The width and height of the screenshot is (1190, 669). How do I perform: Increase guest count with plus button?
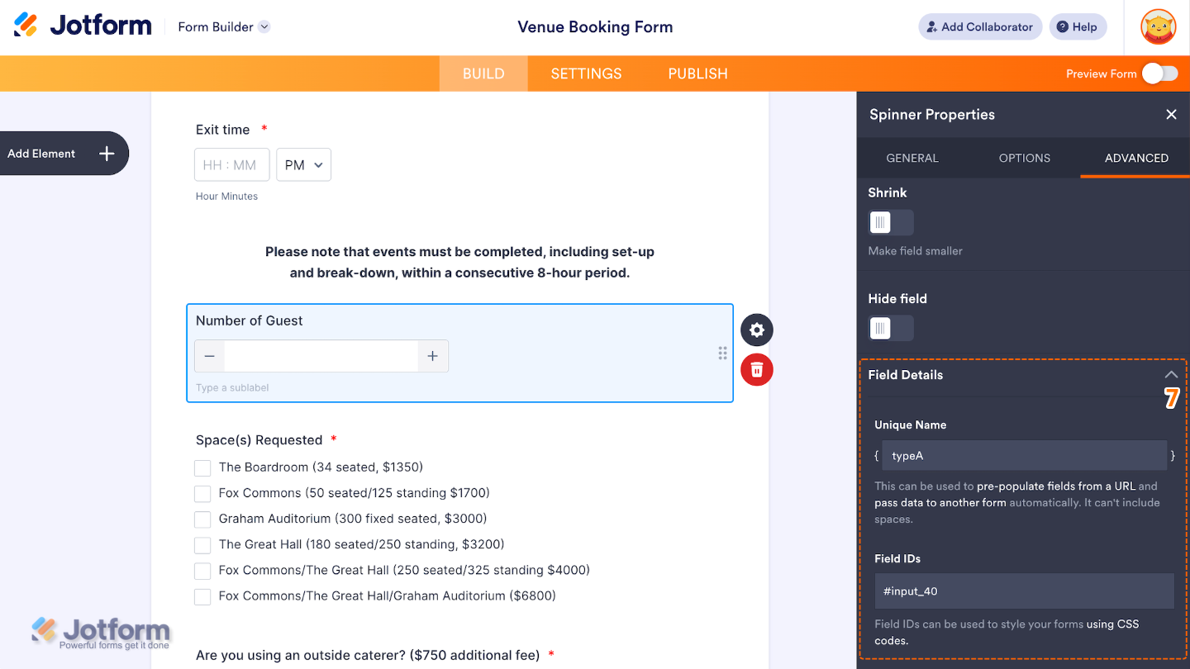tap(432, 356)
